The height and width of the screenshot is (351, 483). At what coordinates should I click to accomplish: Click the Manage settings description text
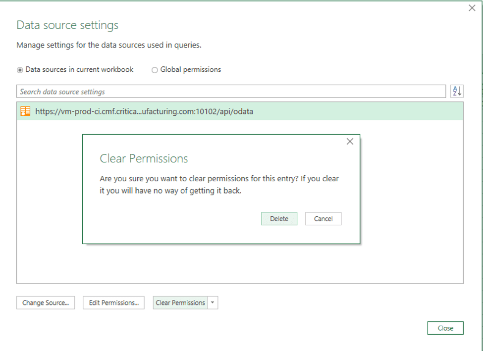coord(109,45)
